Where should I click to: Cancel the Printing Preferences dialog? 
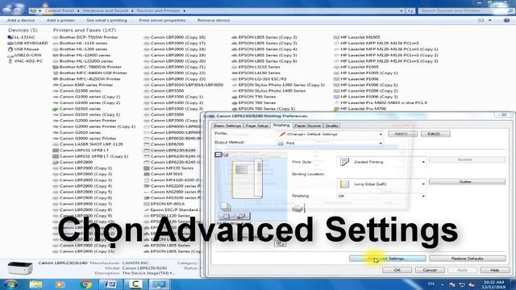click(430, 270)
